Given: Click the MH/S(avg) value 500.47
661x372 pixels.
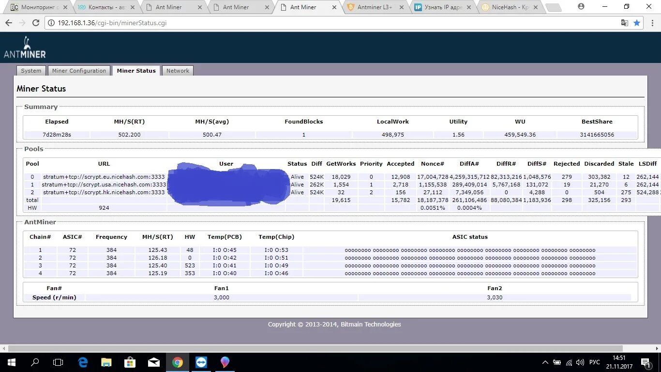Looking at the screenshot, I should 212,135.
